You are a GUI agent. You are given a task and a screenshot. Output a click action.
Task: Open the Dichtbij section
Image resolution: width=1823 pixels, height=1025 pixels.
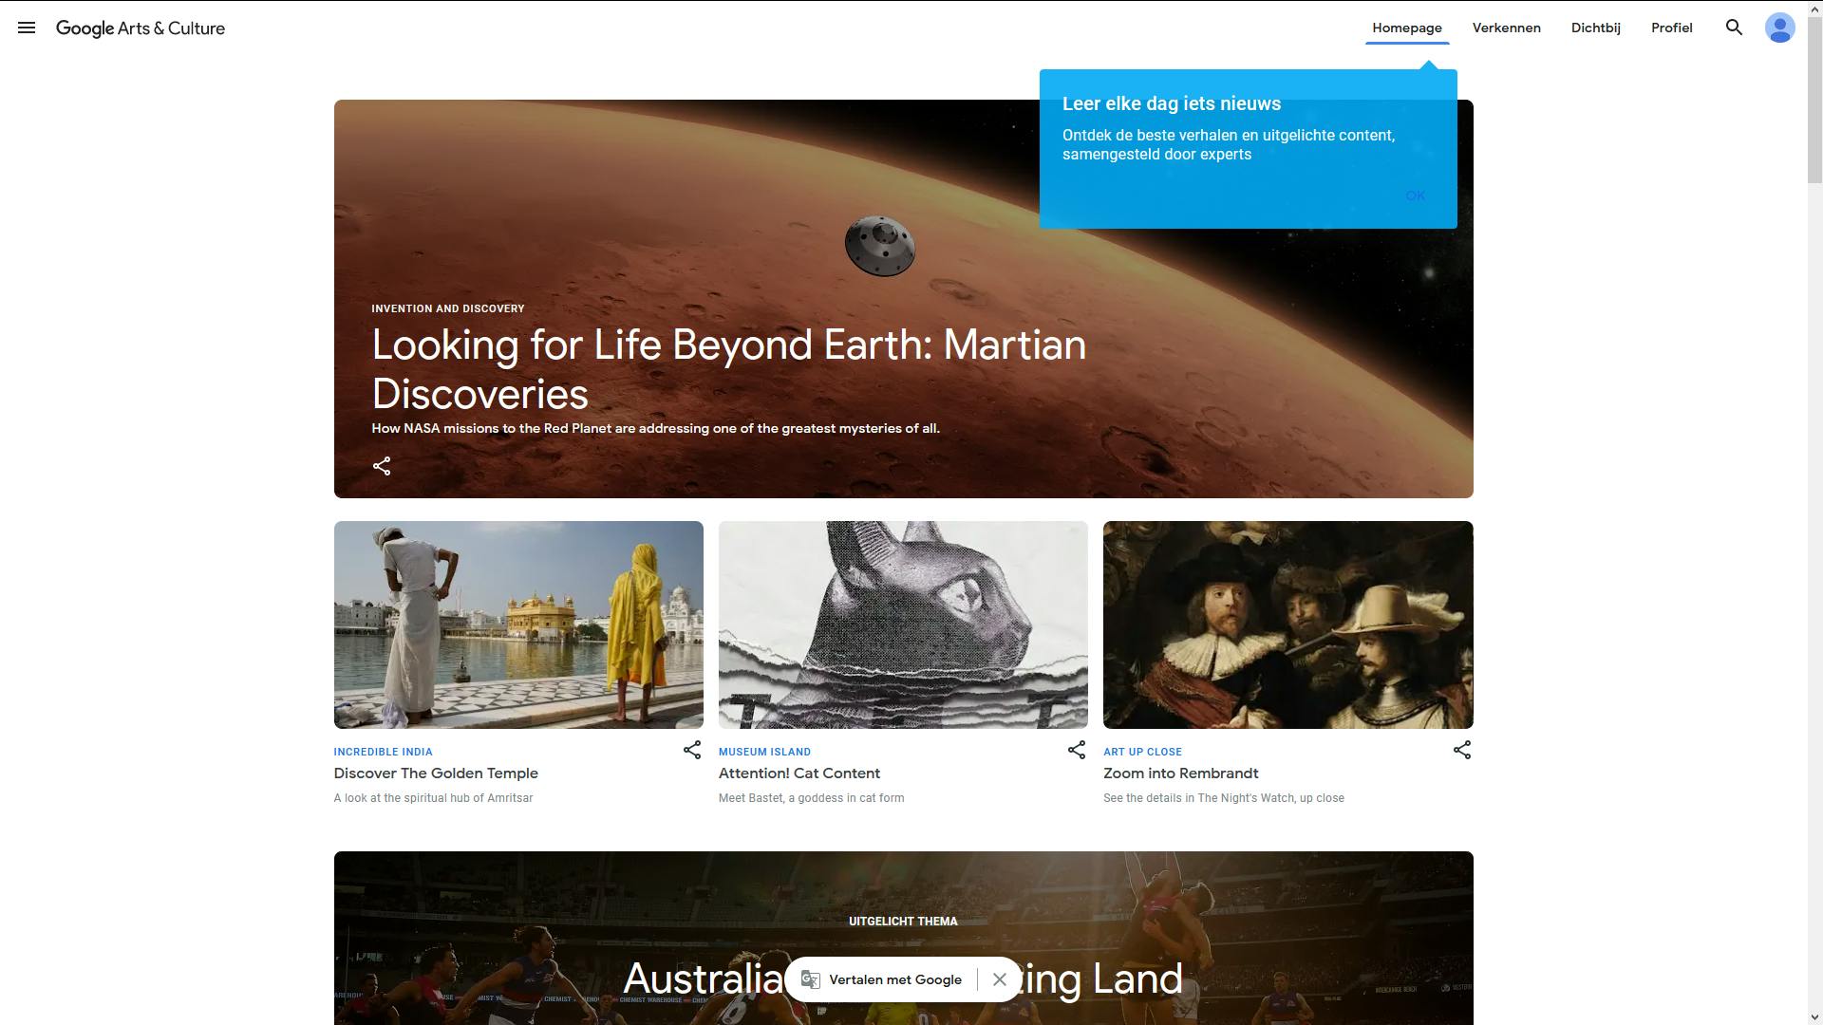(x=1596, y=28)
